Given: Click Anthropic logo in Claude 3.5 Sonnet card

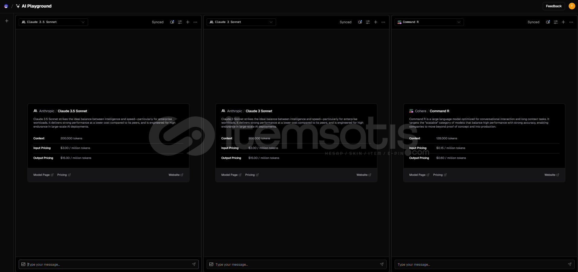Looking at the screenshot, I should click(35, 111).
